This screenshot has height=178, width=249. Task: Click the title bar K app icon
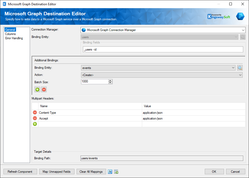click(x=4, y=4)
